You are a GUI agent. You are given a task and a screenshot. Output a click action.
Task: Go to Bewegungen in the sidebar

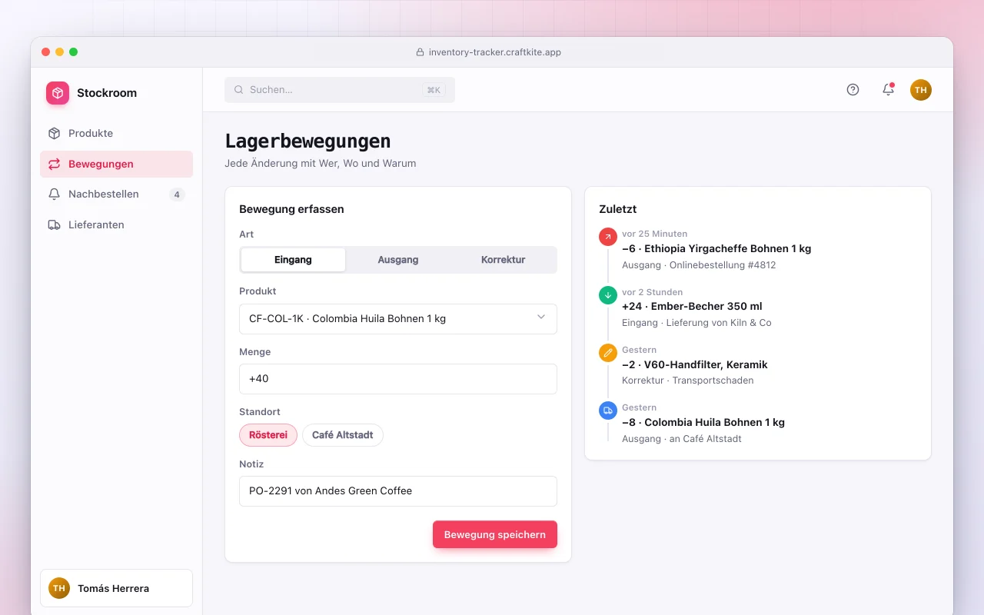[116, 164]
